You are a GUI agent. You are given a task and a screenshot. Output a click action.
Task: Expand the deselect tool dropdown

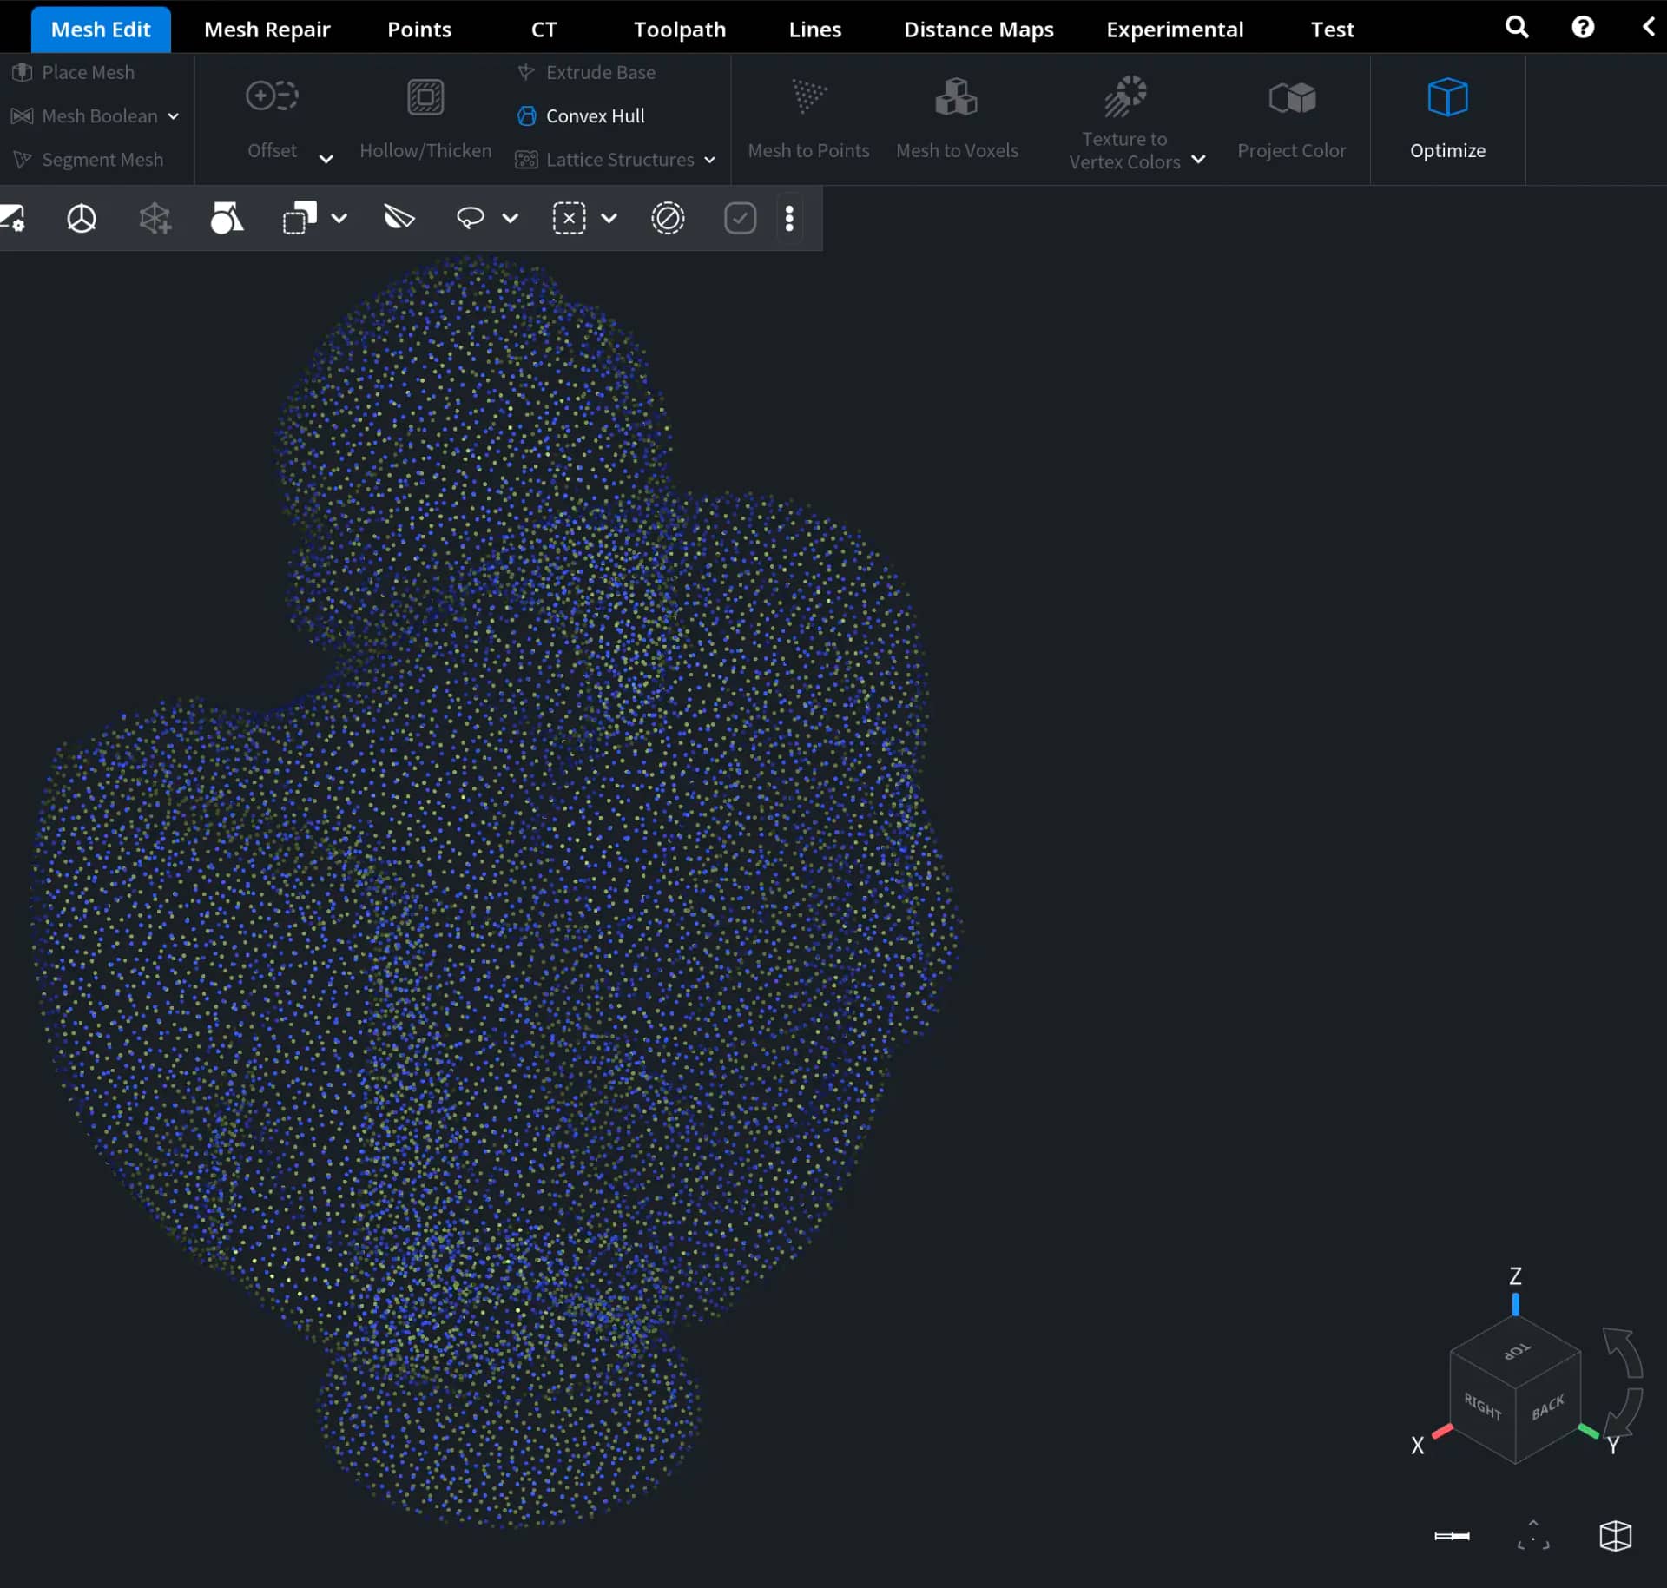(x=609, y=218)
